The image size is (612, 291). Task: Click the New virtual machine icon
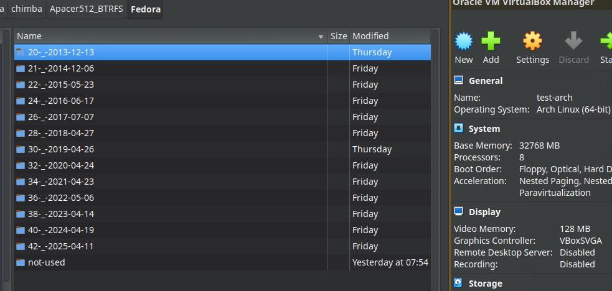pos(464,42)
